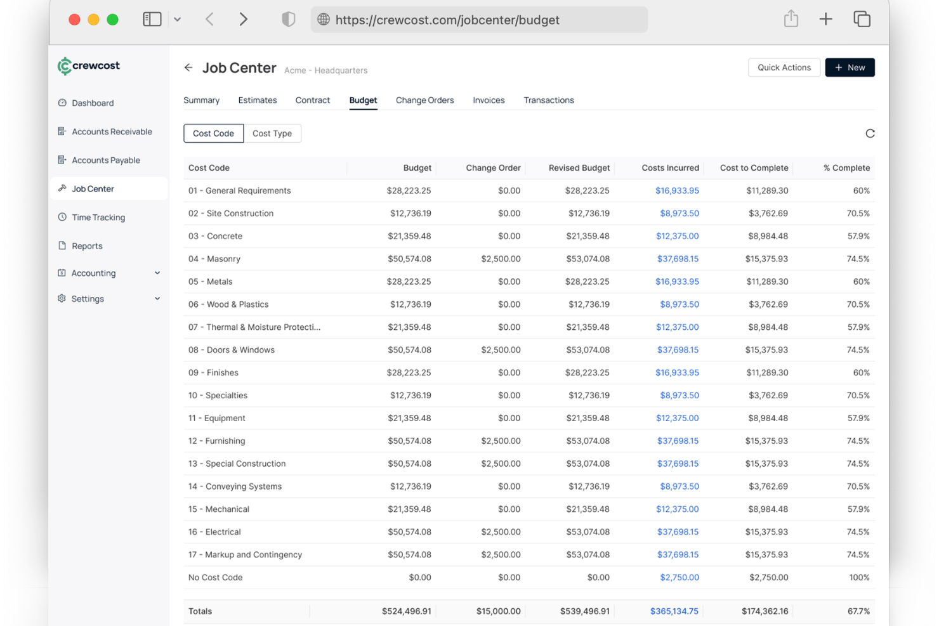Toggle the browser sidebar

[x=152, y=19]
